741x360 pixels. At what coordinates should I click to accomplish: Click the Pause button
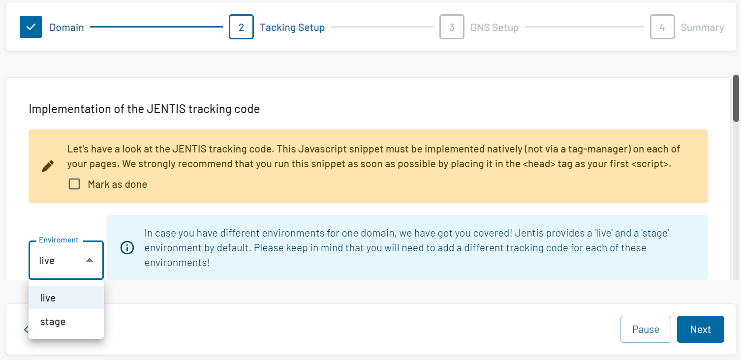pyautogui.click(x=646, y=329)
